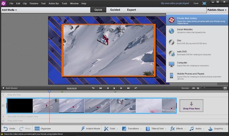
Task: Expand the Audio panel
Action: click(197, 129)
